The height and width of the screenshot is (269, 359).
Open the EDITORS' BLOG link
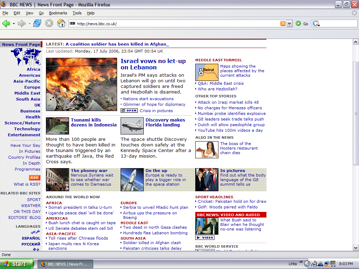(25, 218)
